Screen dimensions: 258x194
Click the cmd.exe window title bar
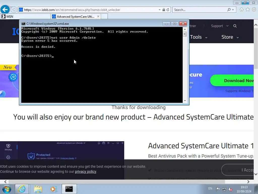tap(92, 23)
